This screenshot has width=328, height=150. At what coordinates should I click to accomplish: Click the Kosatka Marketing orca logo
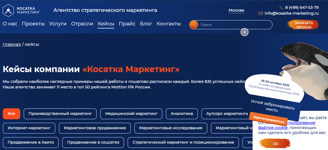(21, 10)
